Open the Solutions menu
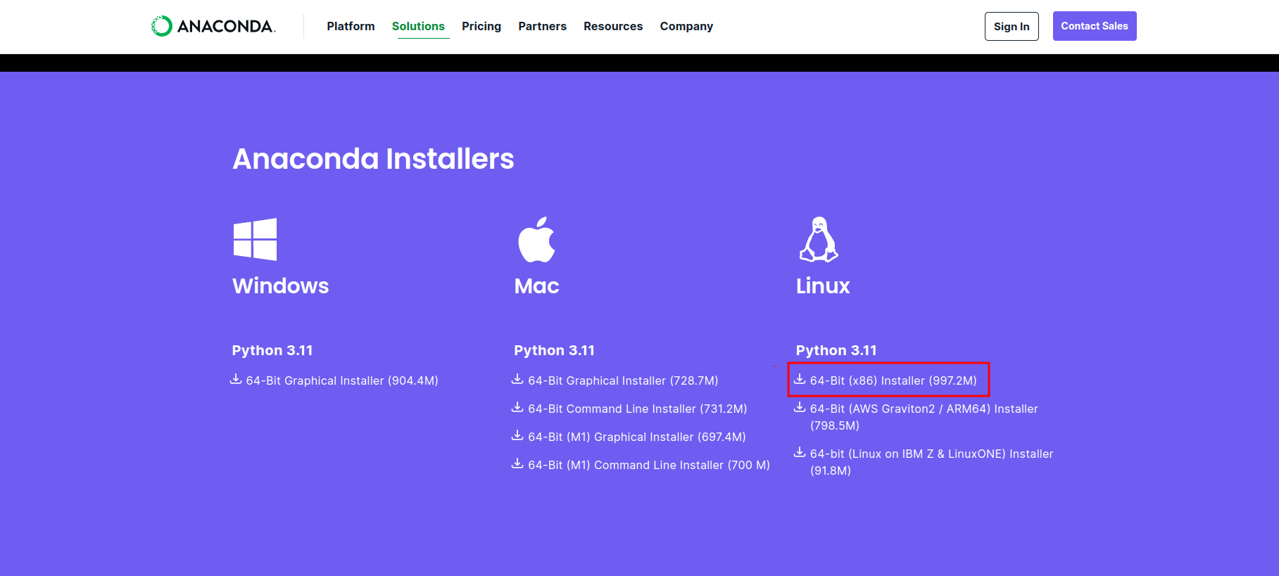The width and height of the screenshot is (1279, 576). point(418,26)
